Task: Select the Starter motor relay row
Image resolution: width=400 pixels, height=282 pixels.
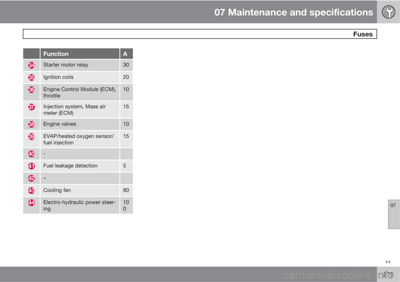Action: coord(78,65)
